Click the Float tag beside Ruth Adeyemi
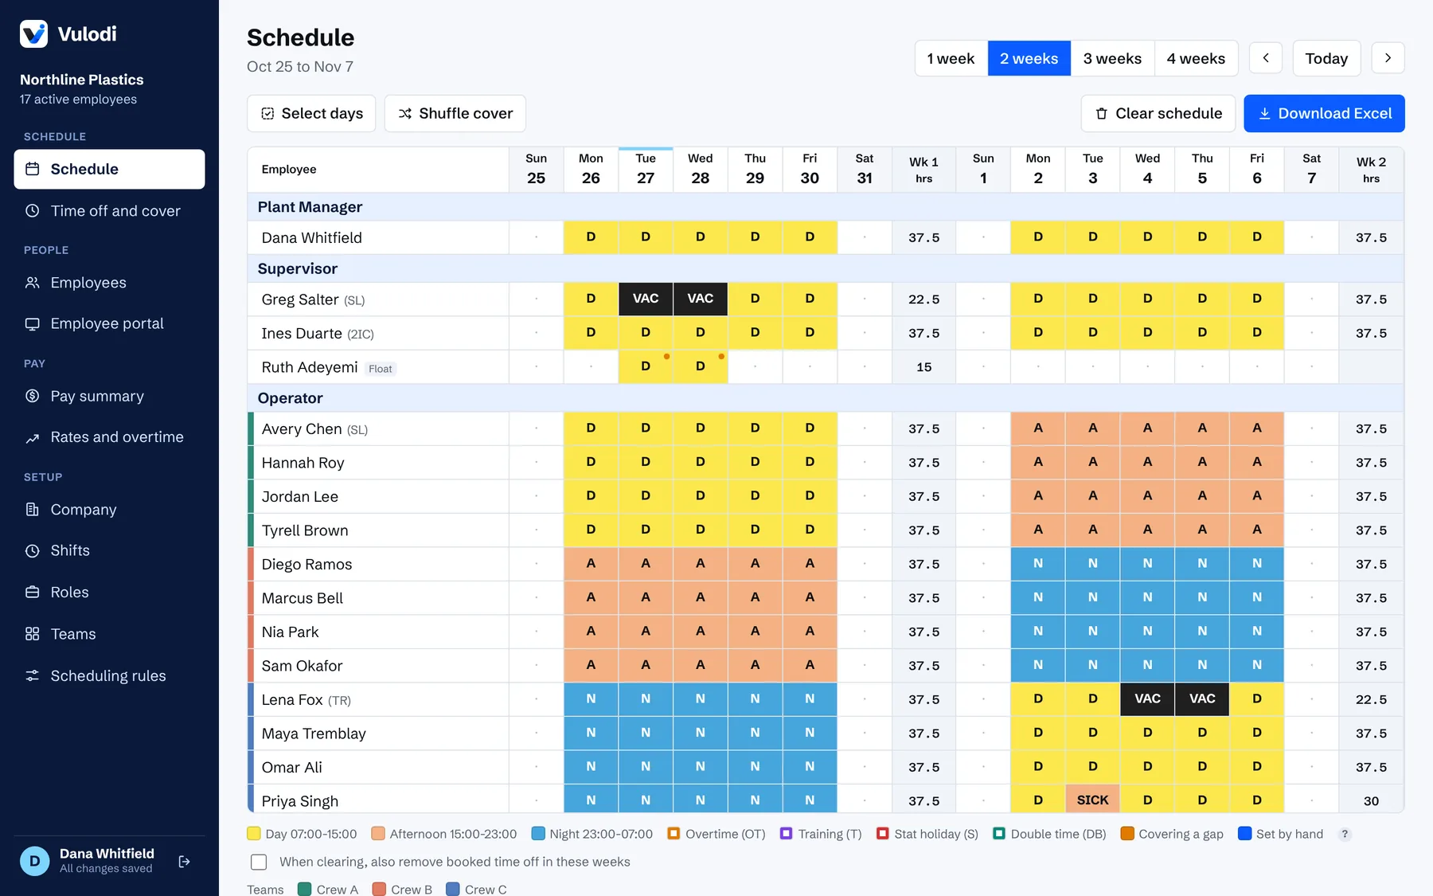 pyautogui.click(x=381, y=369)
